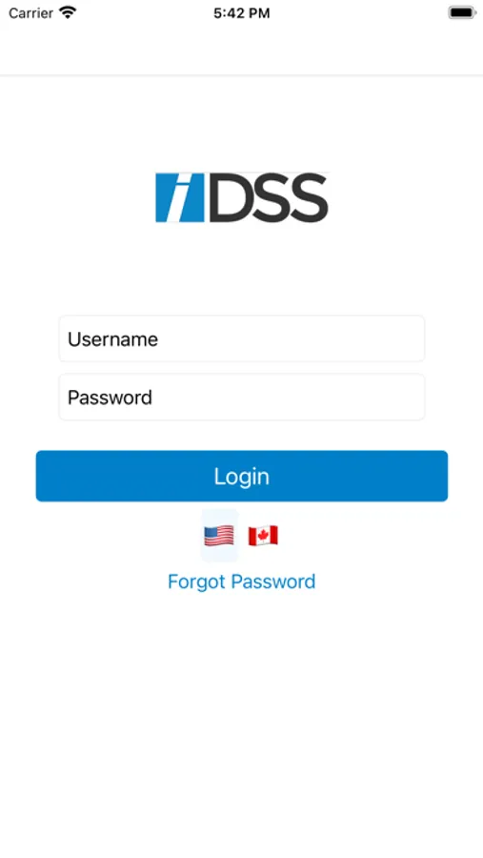Image resolution: width=483 pixels, height=858 pixels.
Task: Switch region to Canada using maple leaf flag
Action: (263, 535)
